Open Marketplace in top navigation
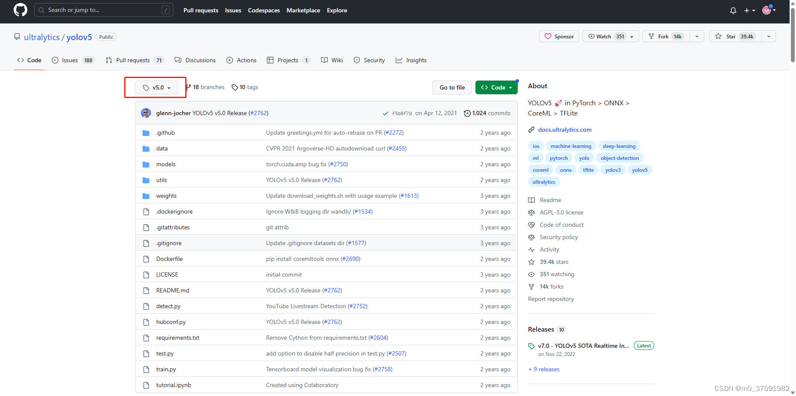The height and width of the screenshot is (396, 796). [303, 10]
